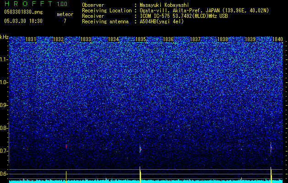Click the yellow power spike near 1832
Viewport: 288px width, 183px height.
point(66,177)
